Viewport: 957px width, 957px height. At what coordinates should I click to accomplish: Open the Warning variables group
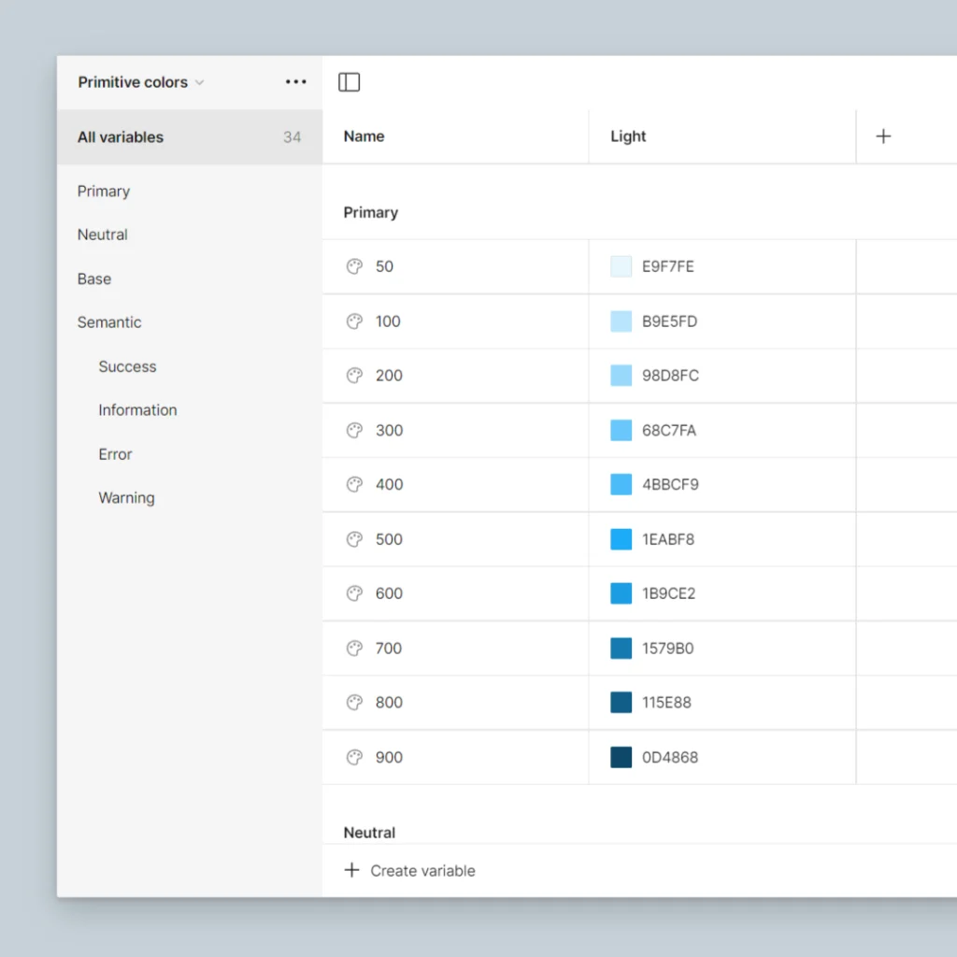126,497
